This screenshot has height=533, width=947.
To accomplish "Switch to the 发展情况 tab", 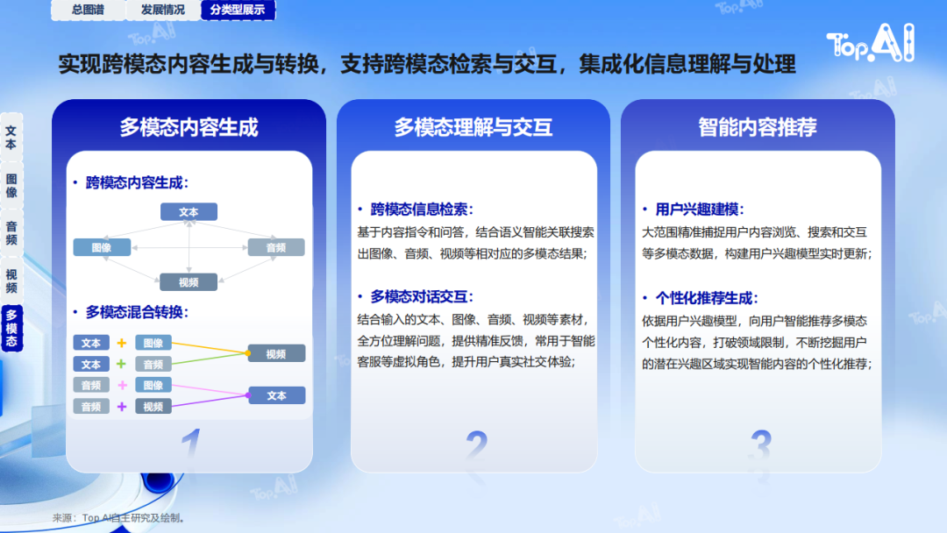I will (x=163, y=10).
